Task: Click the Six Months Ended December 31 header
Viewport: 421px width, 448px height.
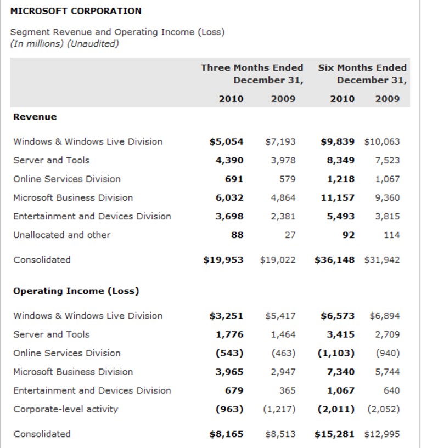Action: (362, 73)
